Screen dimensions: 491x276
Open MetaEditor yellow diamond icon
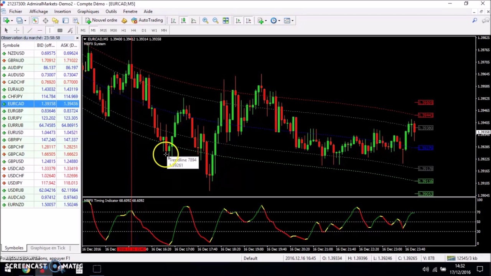(124, 20)
